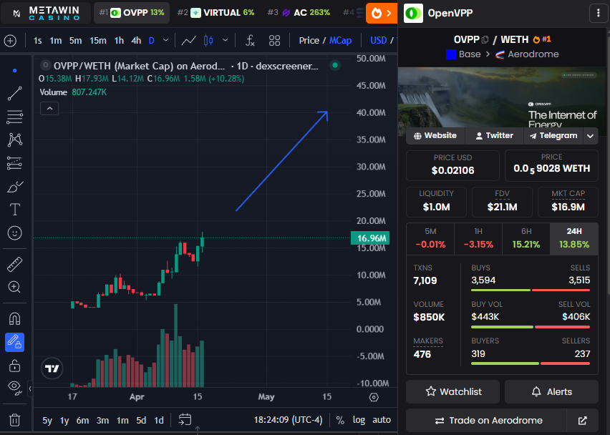Image resolution: width=610 pixels, height=435 pixels.
Task: Select the trend line drawing tool
Action: pos(15,93)
